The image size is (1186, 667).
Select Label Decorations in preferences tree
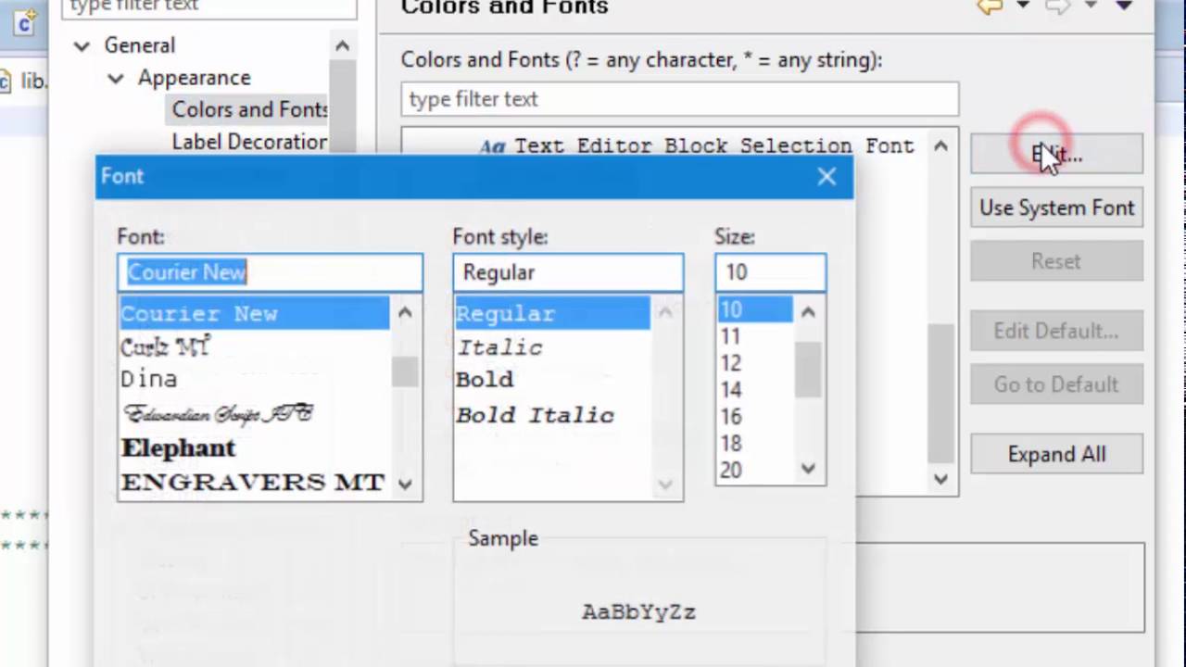coord(249,142)
